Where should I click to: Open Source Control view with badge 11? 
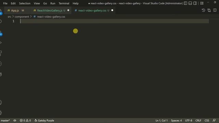[1, 33]
